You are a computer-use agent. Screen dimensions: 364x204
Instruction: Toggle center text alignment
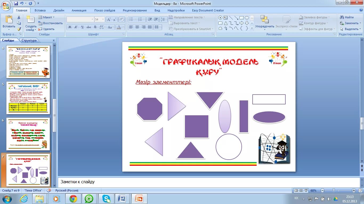137,27
